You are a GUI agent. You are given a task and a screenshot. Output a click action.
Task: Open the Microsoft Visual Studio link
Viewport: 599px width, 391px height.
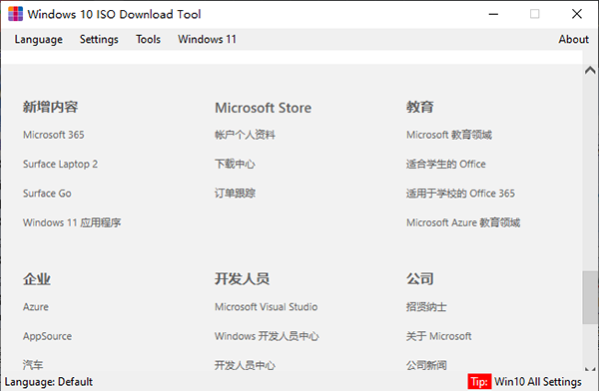(266, 307)
